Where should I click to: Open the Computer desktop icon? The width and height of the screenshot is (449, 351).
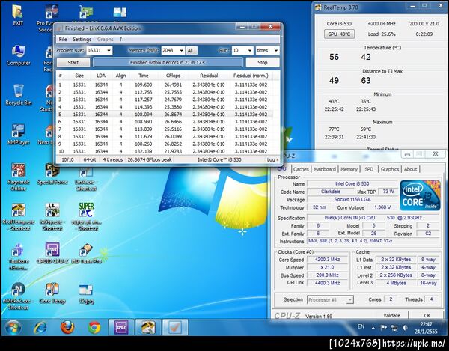click(x=18, y=55)
